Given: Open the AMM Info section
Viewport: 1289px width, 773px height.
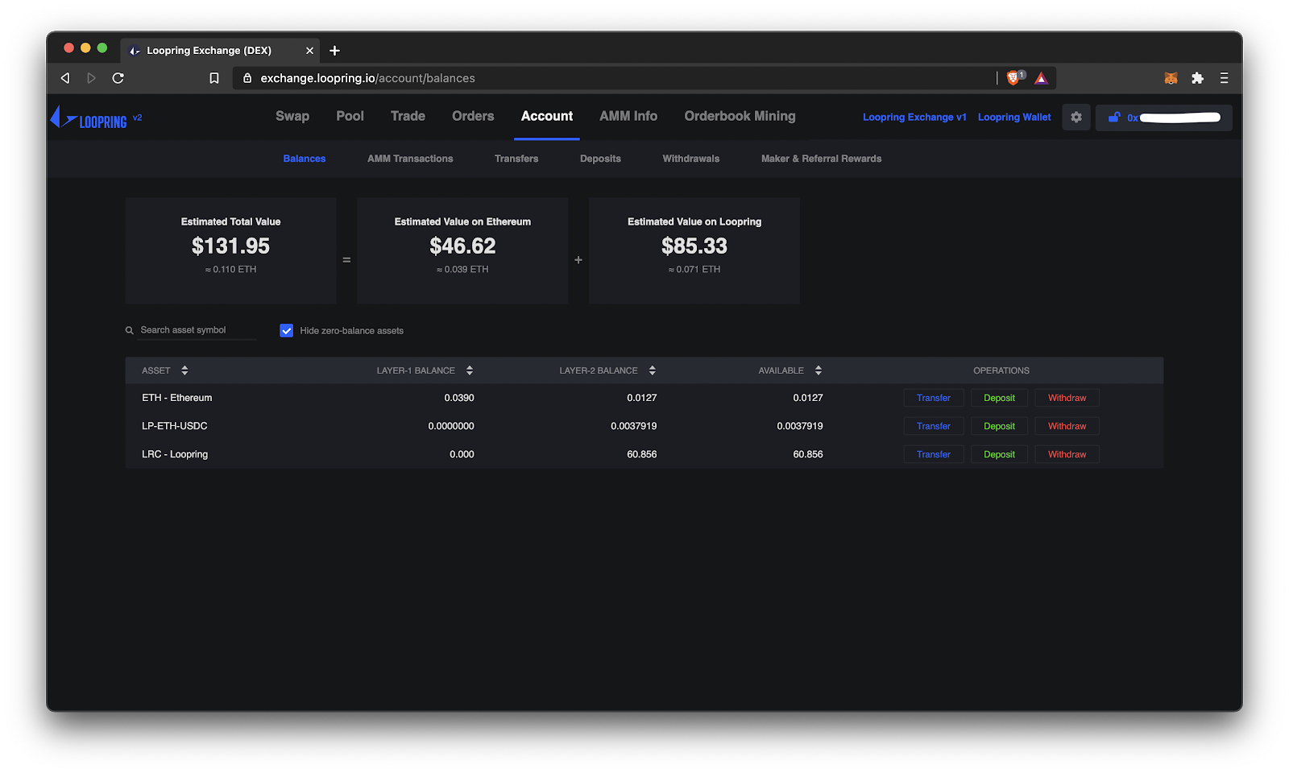Looking at the screenshot, I should [x=628, y=116].
